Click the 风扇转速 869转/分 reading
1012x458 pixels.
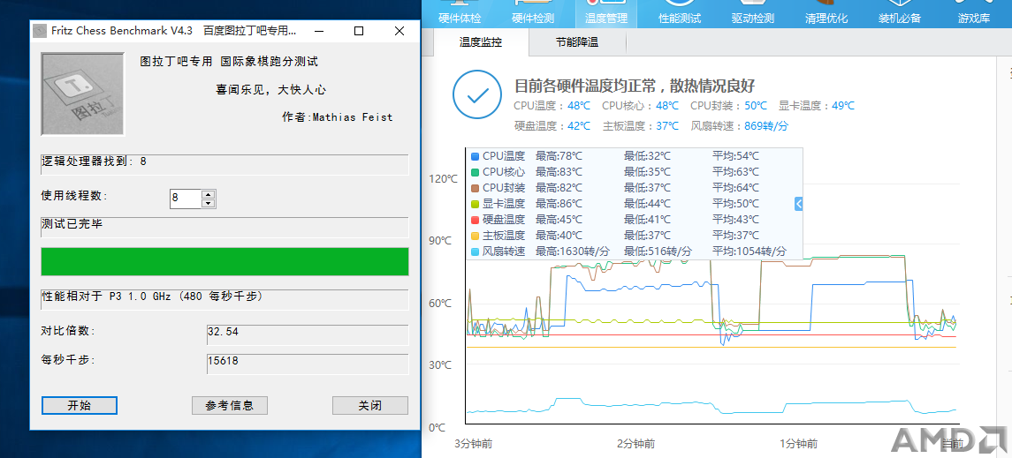click(x=740, y=125)
